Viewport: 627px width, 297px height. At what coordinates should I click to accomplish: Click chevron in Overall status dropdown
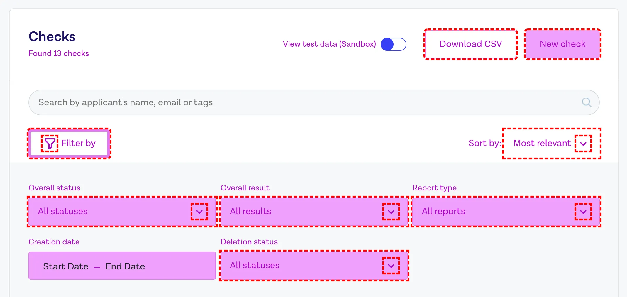(x=199, y=212)
